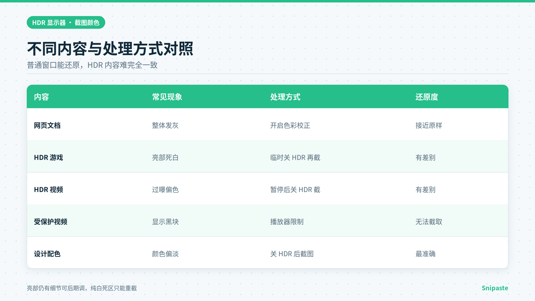This screenshot has height=301, width=535.
Task: Click the '处理方式' column header
Action: 285,97
